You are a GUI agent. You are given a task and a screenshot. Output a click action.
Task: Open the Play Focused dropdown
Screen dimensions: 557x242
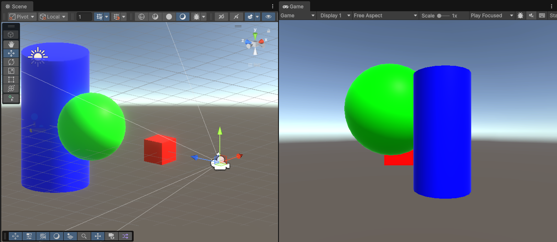point(492,15)
